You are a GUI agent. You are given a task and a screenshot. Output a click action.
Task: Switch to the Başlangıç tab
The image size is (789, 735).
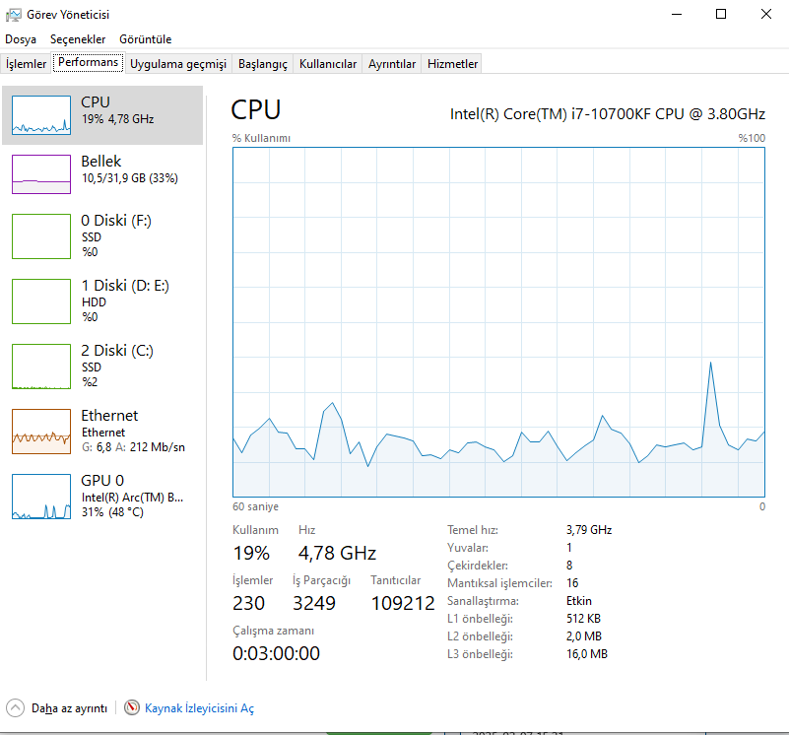263,64
